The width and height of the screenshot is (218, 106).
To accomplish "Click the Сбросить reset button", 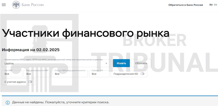I will [141, 63].
